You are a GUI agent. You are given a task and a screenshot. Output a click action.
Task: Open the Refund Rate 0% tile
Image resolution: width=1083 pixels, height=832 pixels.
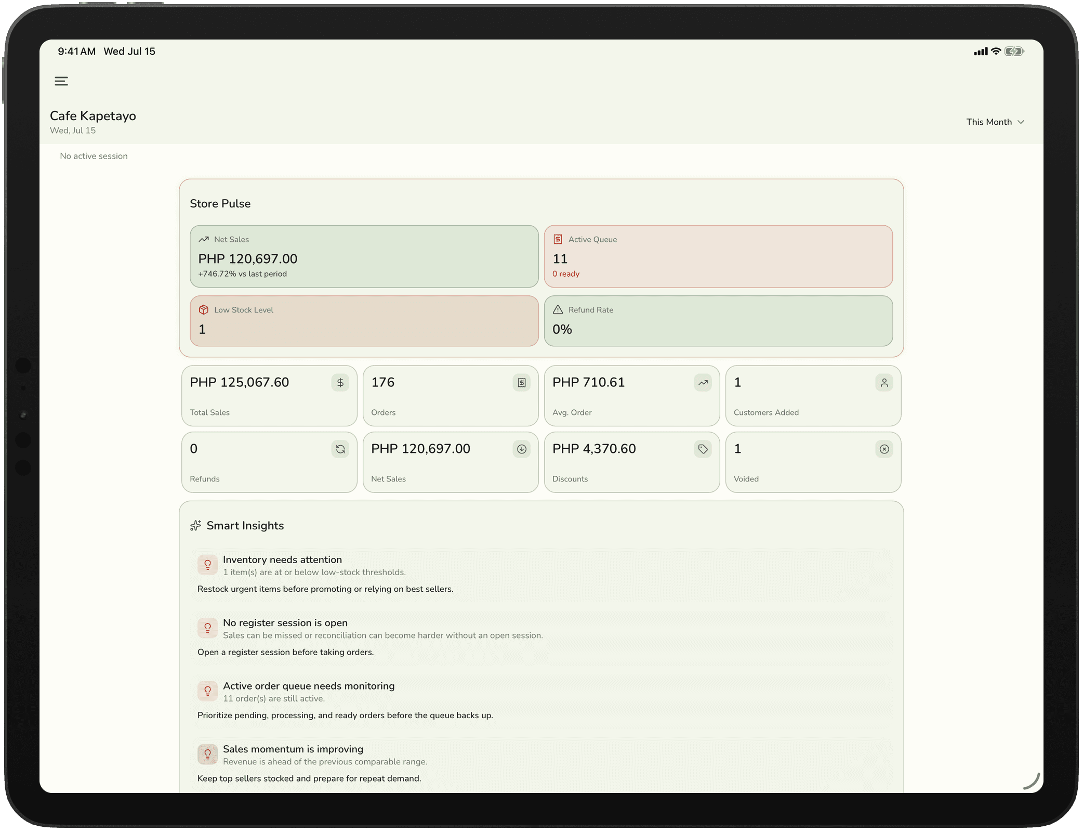[x=718, y=321]
